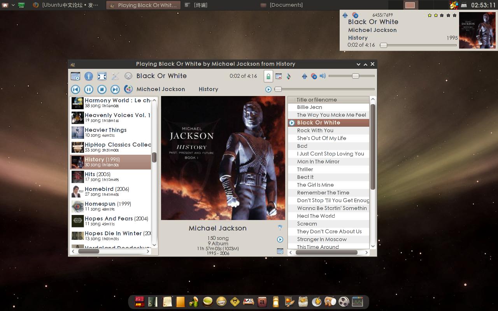
Task: Select the HipHop Classics Collection album
Action: click(x=110, y=147)
